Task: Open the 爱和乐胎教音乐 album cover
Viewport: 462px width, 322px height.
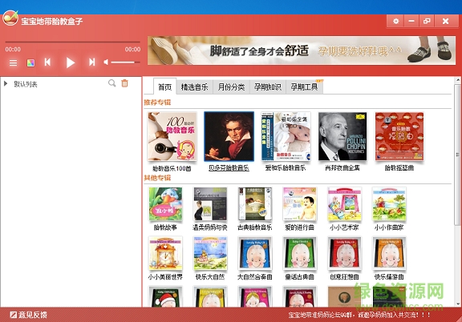Action: click(286, 136)
